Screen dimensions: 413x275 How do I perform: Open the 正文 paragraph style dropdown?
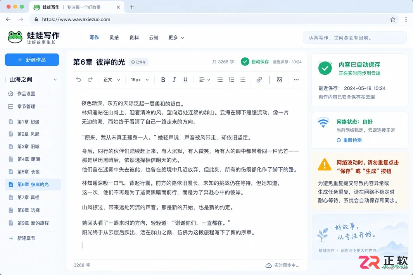point(112,80)
